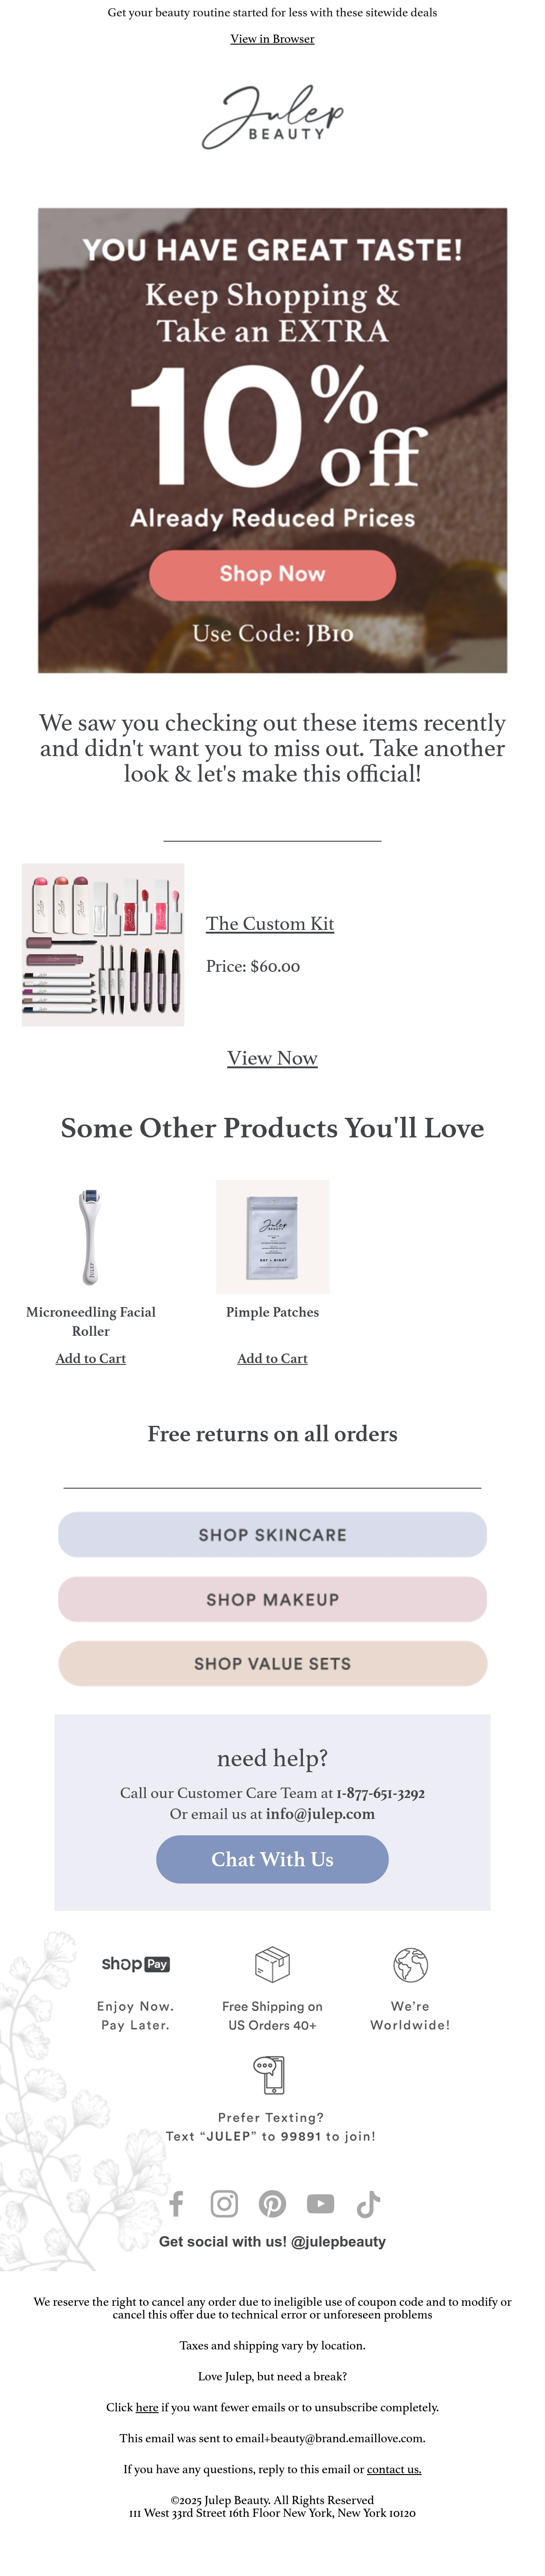Screen dimensions: 545x2576
Task: Open the View in Browser link
Action: (x=272, y=39)
